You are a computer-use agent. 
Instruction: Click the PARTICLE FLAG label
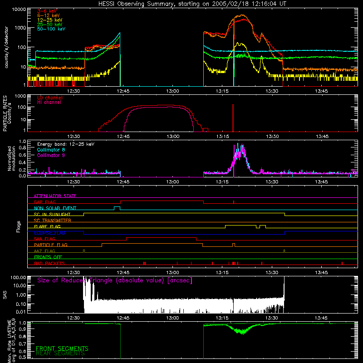pyautogui.click(x=51, y=245)
